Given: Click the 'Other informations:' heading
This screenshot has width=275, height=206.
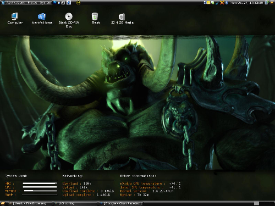Looking at the screenshot, I should [138, 176].
